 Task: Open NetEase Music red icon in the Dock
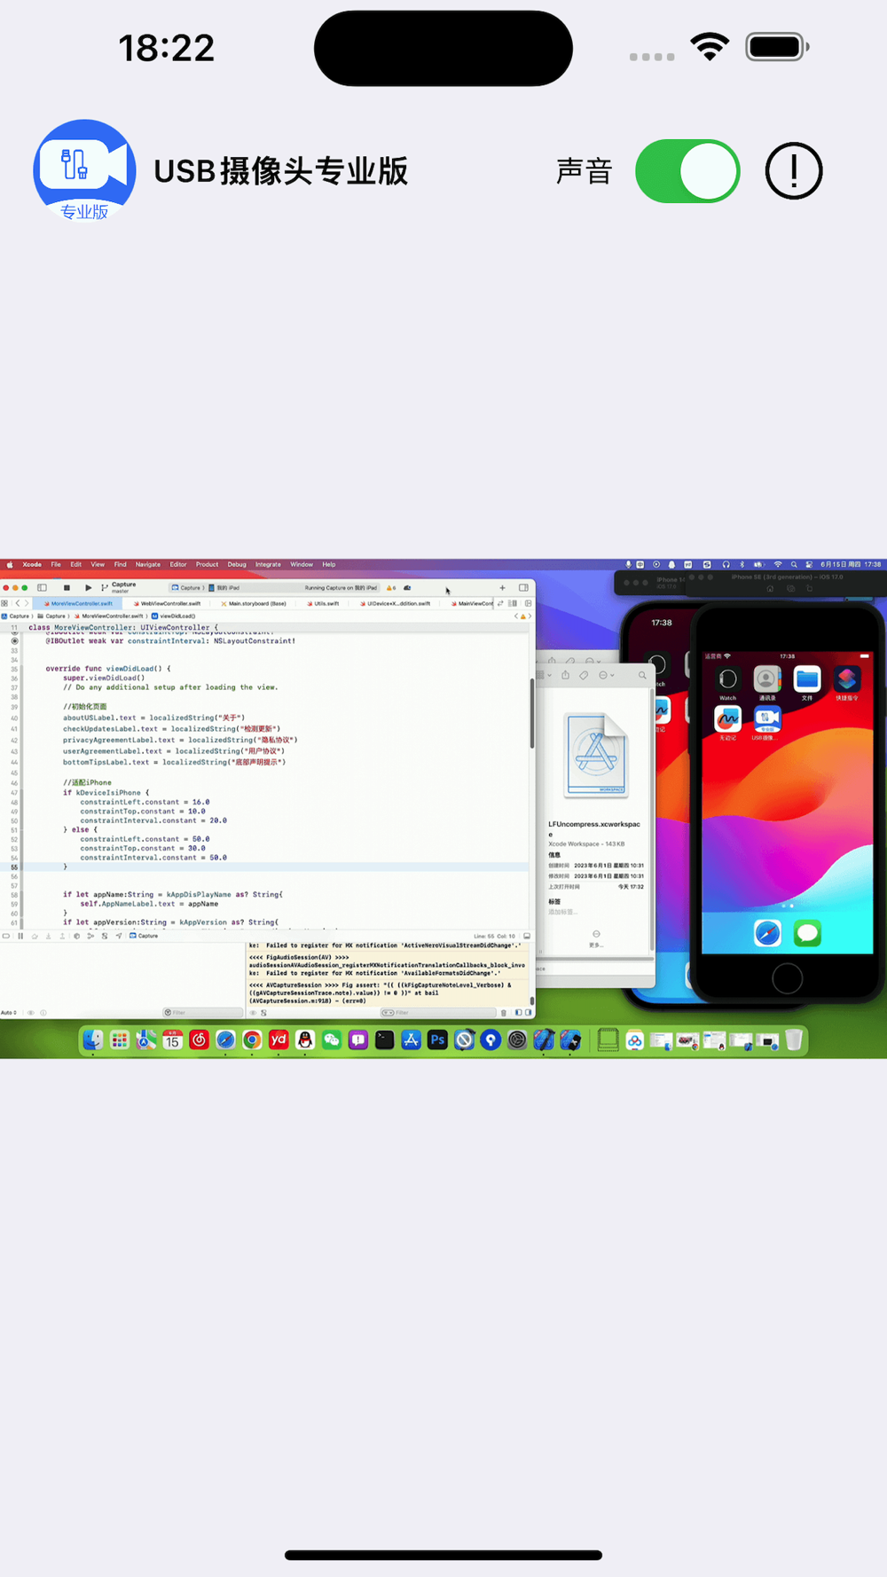(x=199, y=1040)
